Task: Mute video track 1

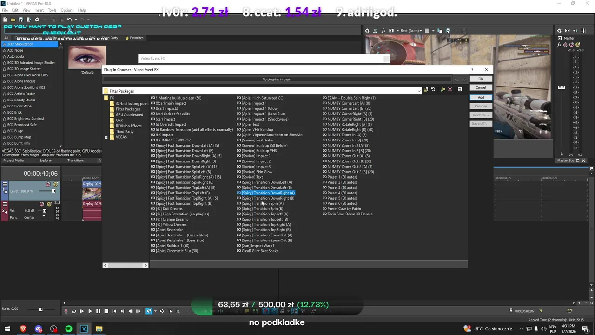Action: 48,184
